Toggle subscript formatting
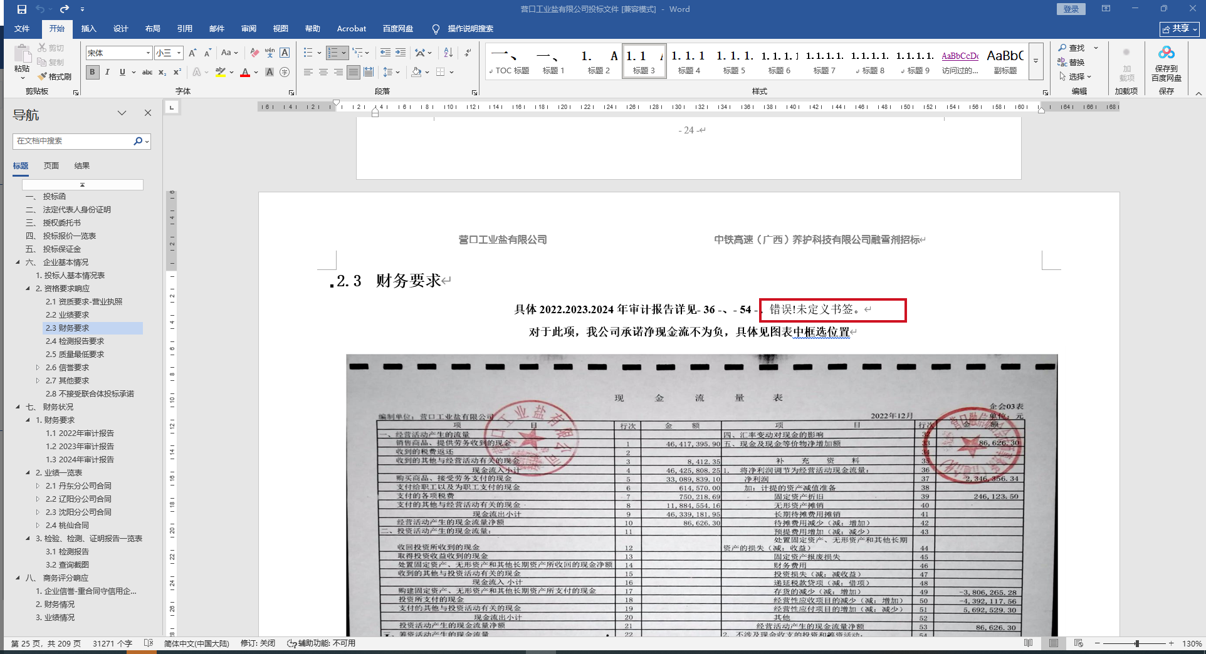This screenshot has height=654, width=1206. coord(162,72)
